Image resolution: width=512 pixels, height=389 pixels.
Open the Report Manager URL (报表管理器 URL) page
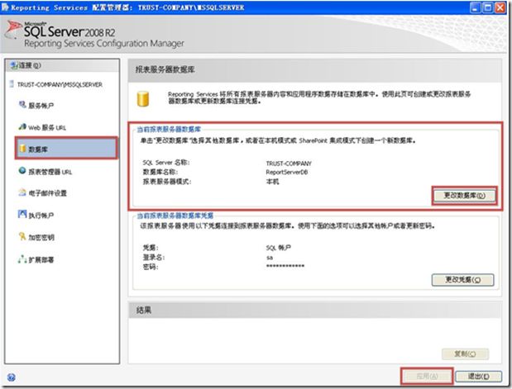50,172
